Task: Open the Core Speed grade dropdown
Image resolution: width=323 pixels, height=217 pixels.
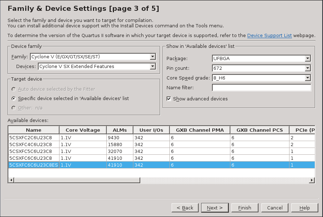Action: point(307,78)
